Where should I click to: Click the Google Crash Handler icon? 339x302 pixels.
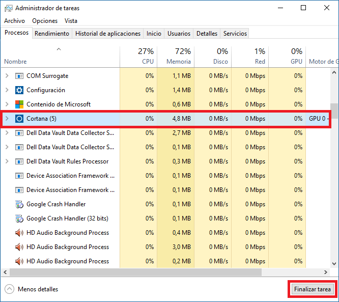point(19,204)
